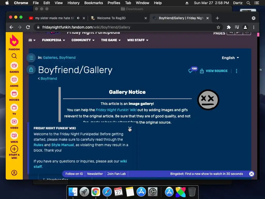Open System Preferences from the Dock
Screen dimensions: 265x199
(x=153, y=192)
